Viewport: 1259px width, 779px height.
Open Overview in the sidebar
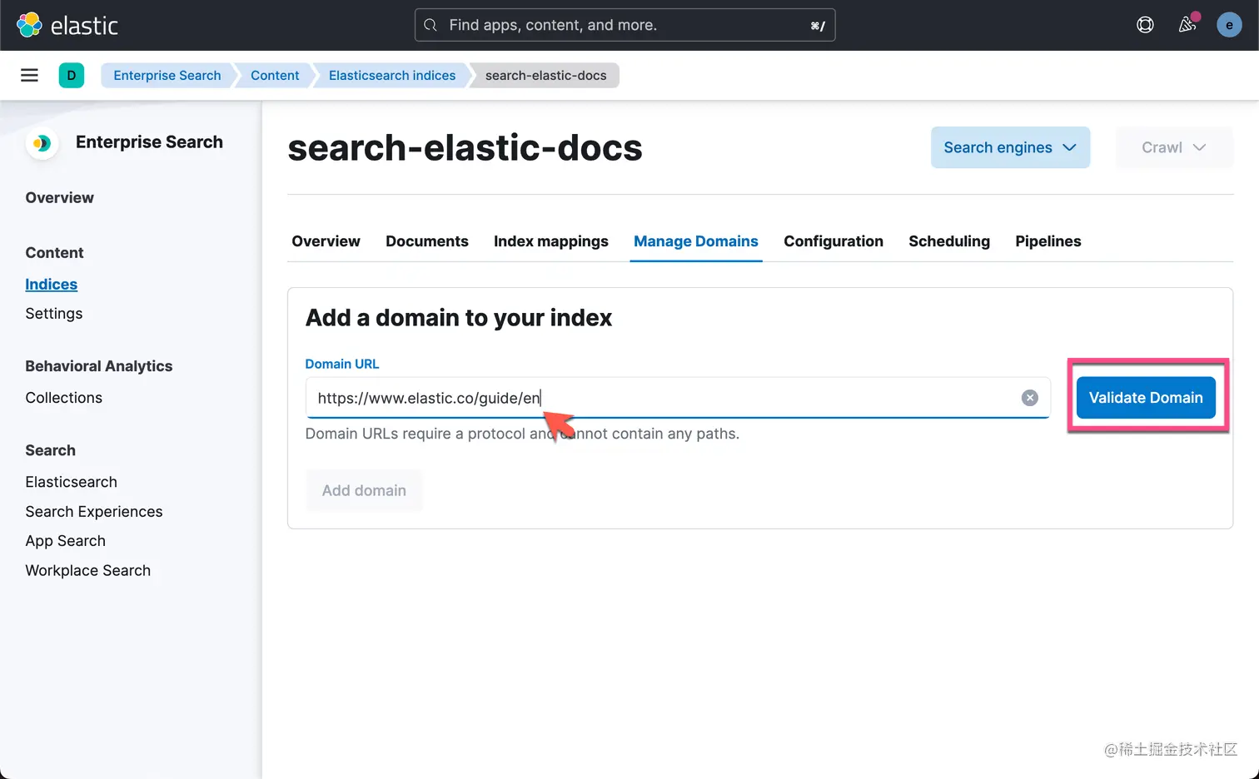click(x=59, y=197)
